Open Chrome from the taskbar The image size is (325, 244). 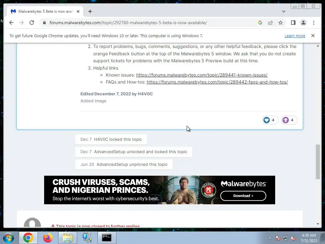(x=28, y=238)
